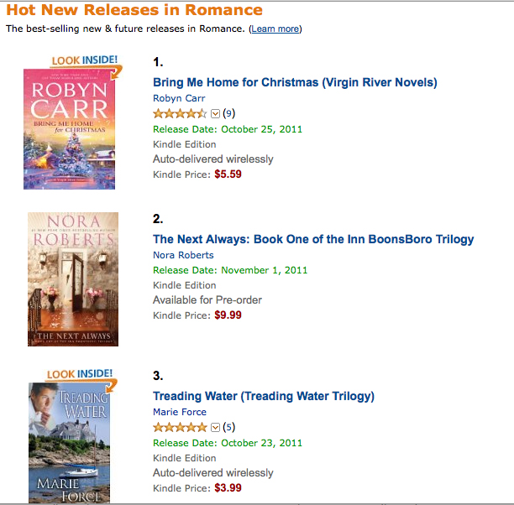Viewport: 514px width, 505px height.
Task: Open The Next Always: Book One title link
Action: click(x=313, y=239)
